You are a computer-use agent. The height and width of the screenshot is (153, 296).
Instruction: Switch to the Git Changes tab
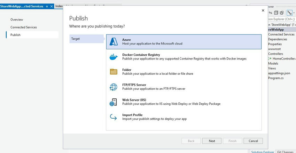286,152
